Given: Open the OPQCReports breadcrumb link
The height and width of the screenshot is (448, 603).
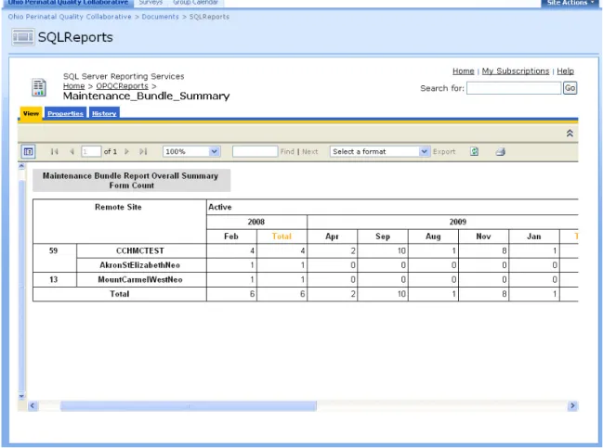Looking at the screenshot, I should (122, 86).
